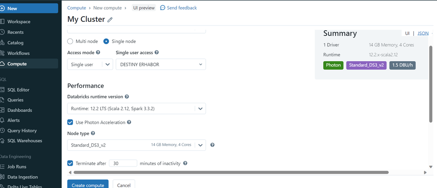Click the Send feedback speech bubble icon
This screenshot has height=188, width=437.
click(x=162, y=8)
